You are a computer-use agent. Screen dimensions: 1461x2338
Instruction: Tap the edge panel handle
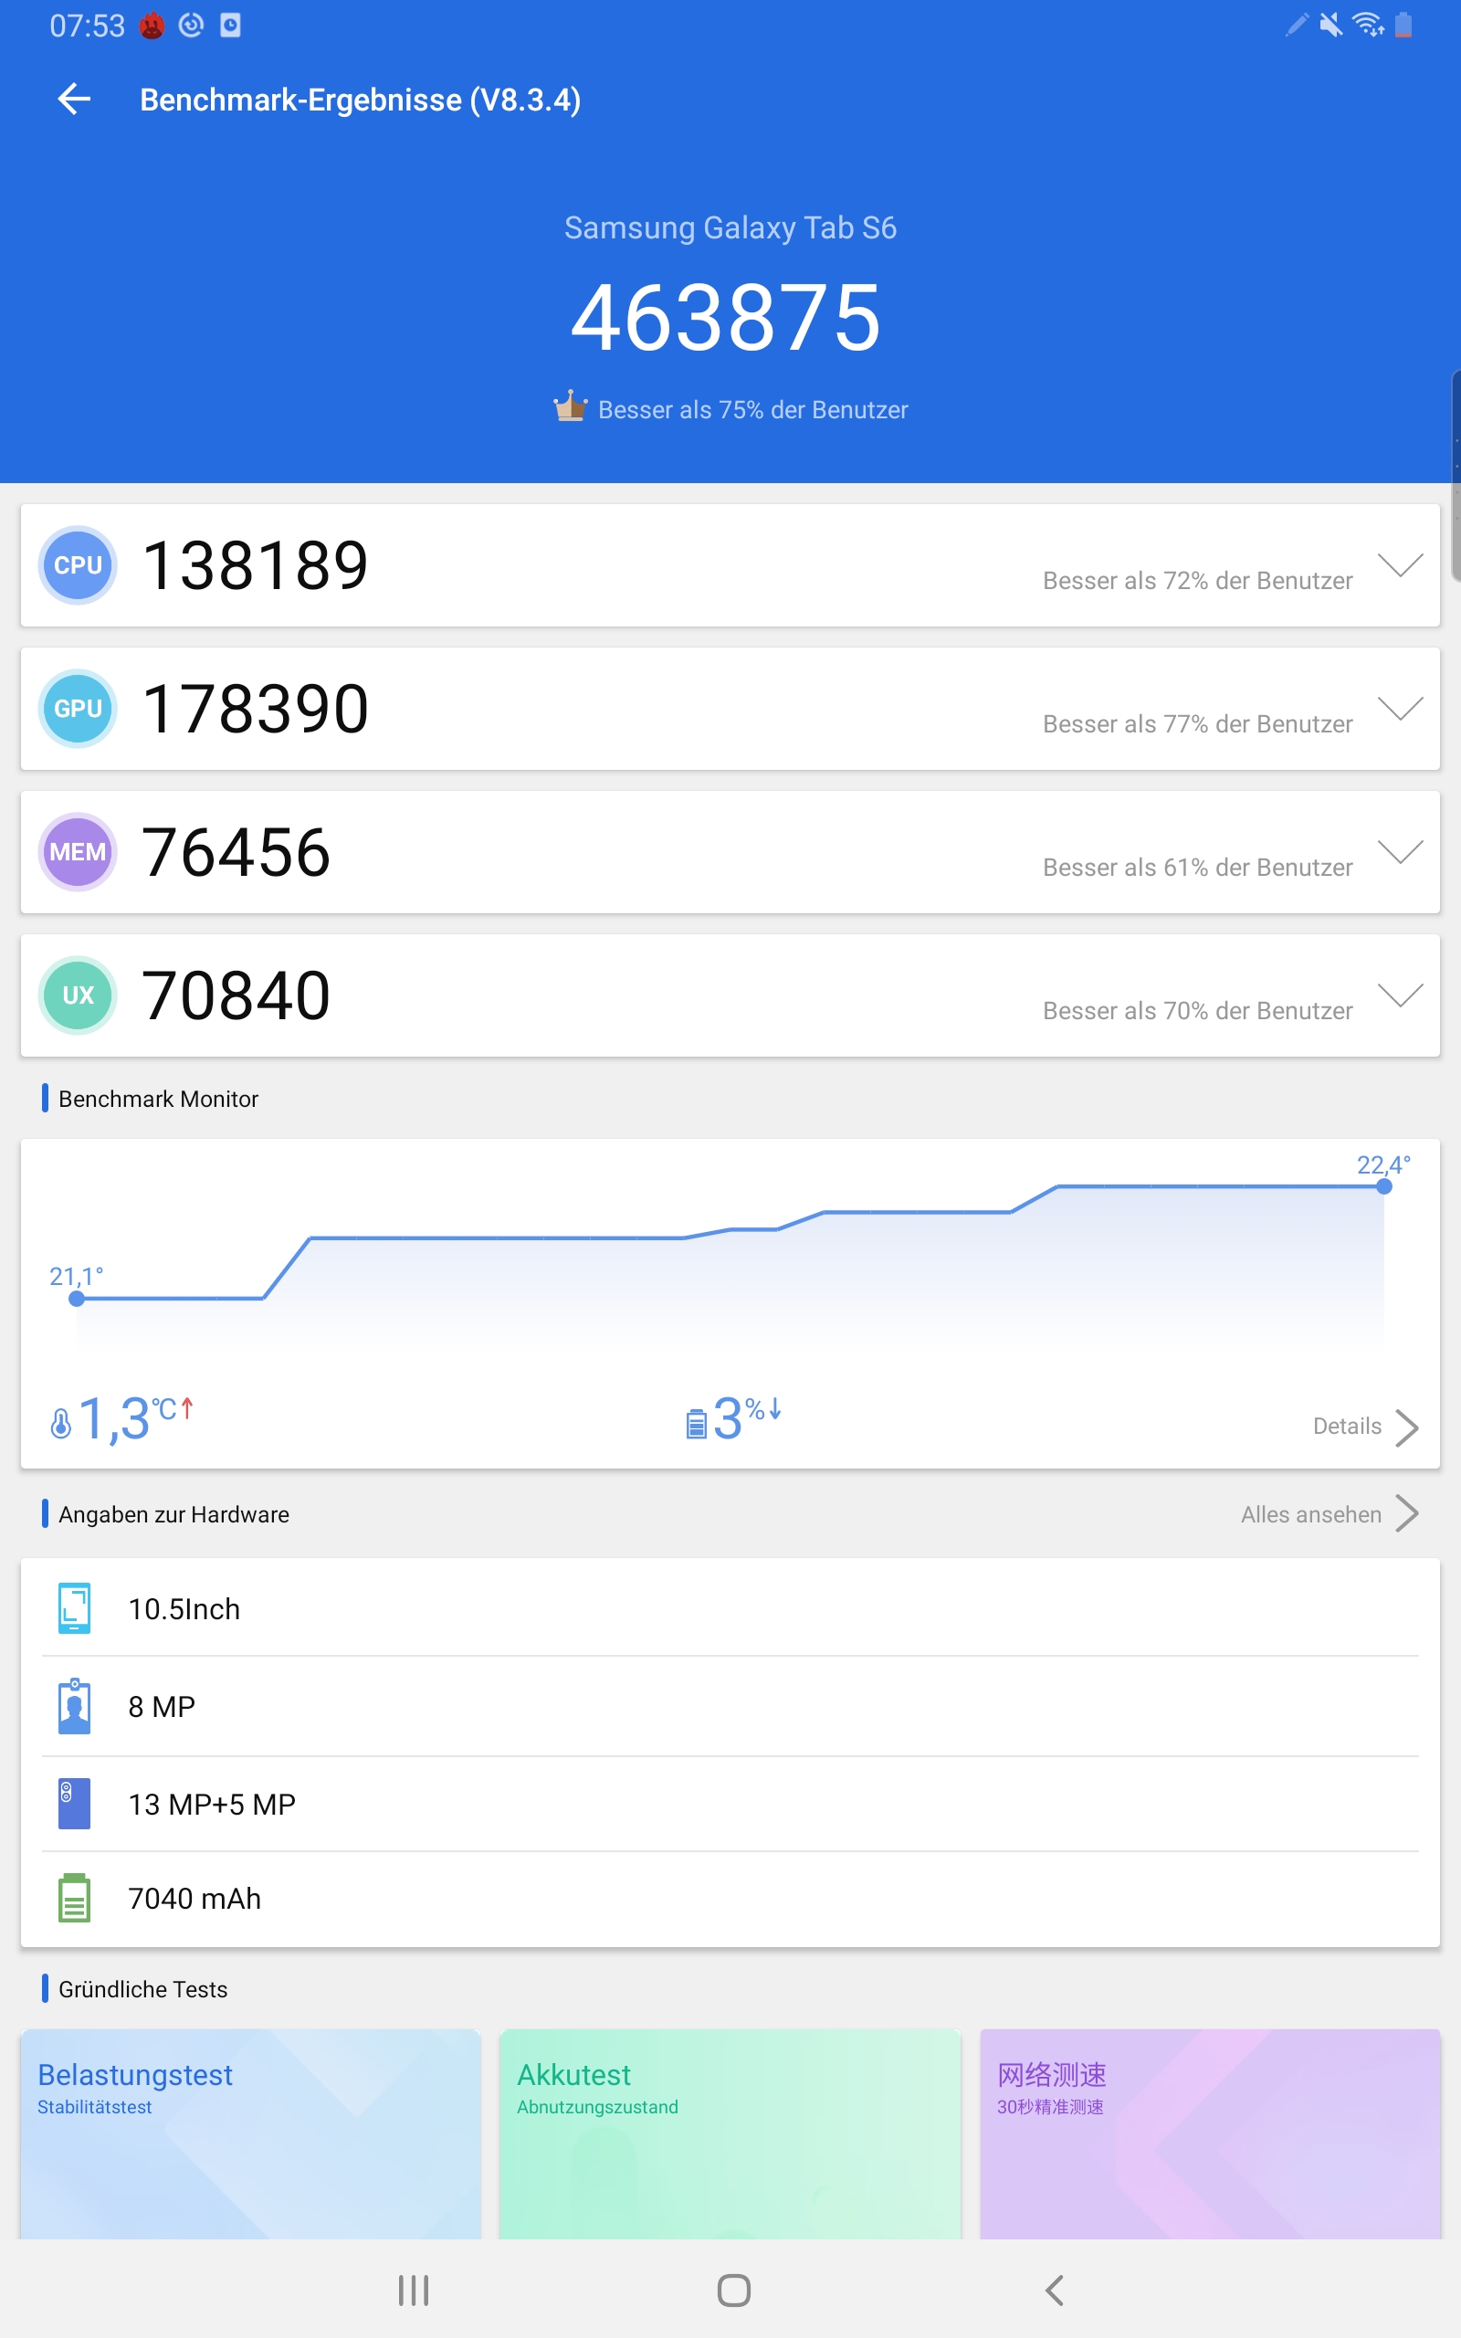pyautogui.click(x=1456, y=475)
